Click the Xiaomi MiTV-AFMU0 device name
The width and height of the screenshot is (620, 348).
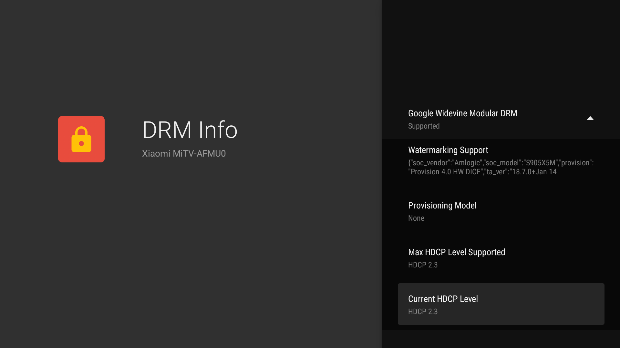point(184,154)
